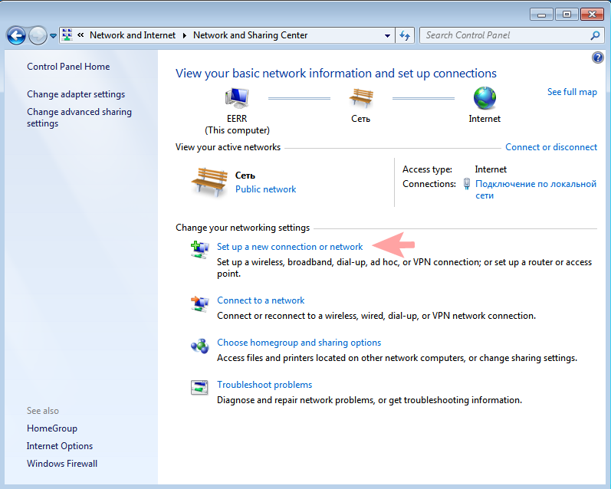Viewport: 611px width, 489px height.
Task: Click Network and Sharing Center breadcrumb
Action: (250, 35)
